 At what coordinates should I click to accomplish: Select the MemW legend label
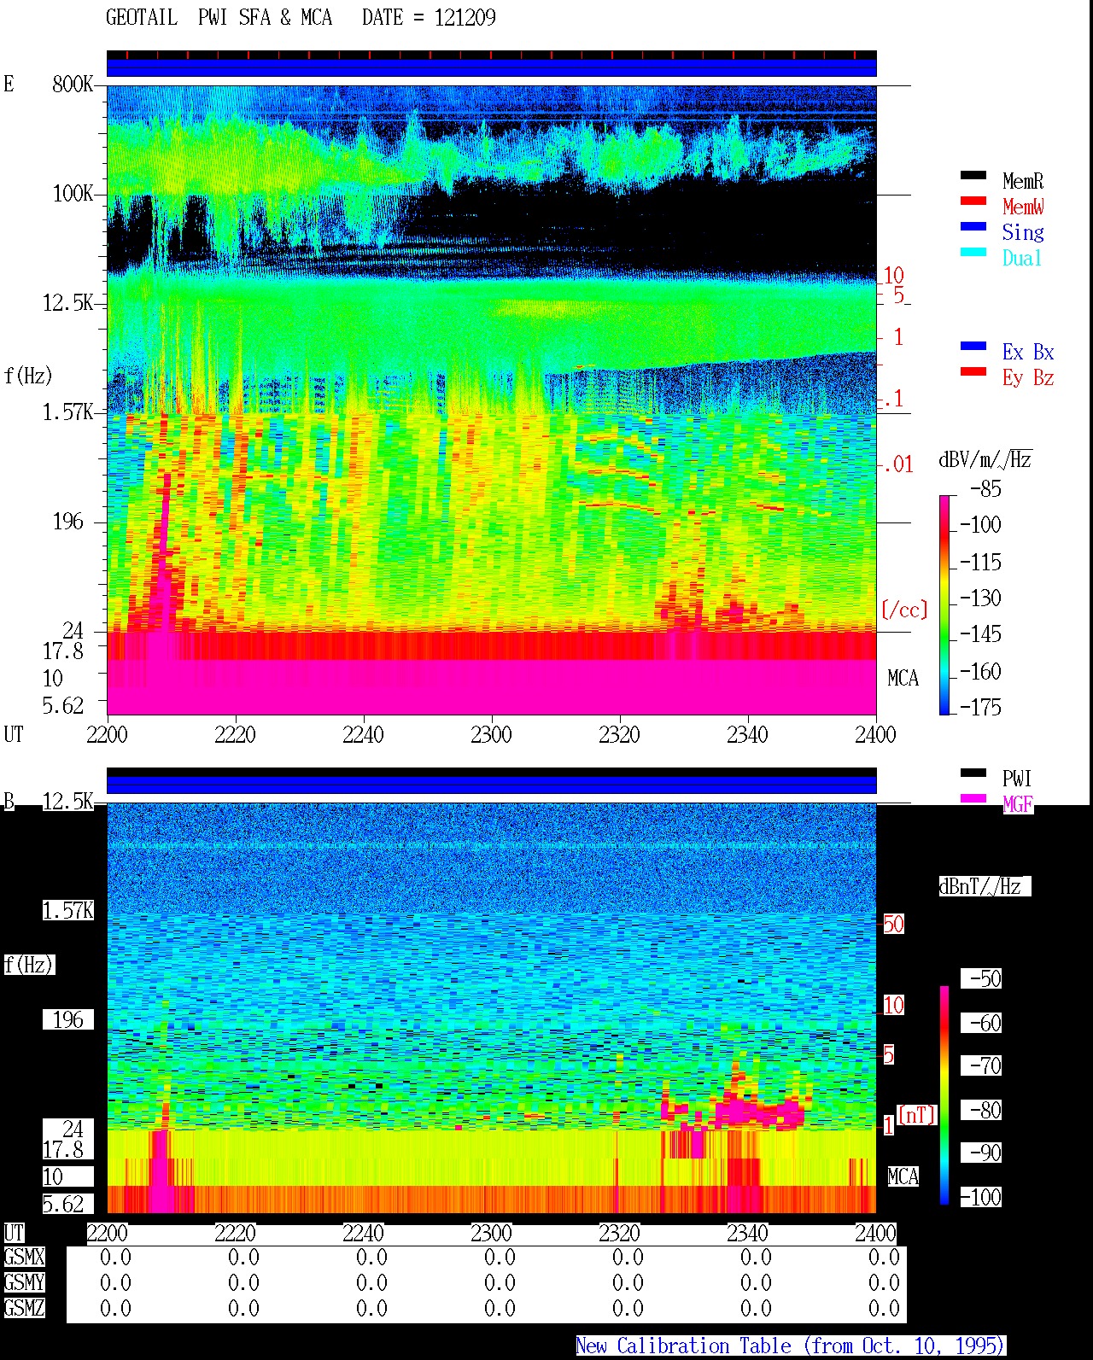[1023, 207]
